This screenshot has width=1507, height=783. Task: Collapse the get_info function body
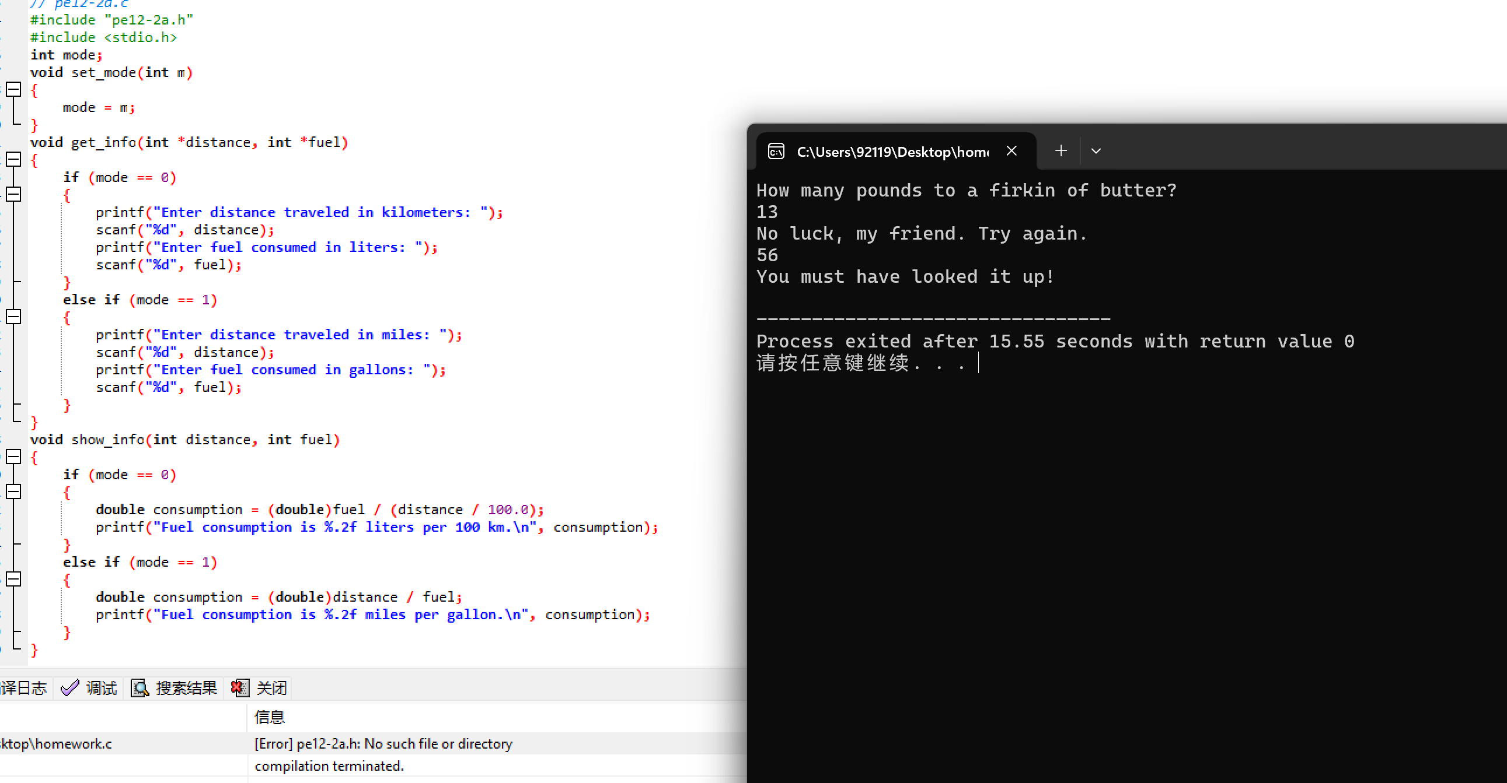click(x=13, y=160)
